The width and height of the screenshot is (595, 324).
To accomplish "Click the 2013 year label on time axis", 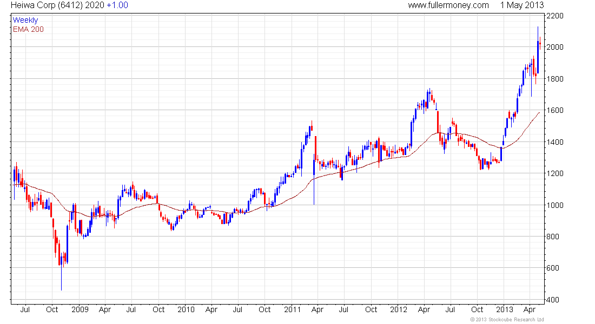I will pyautogui.click(x=505, y=309).
